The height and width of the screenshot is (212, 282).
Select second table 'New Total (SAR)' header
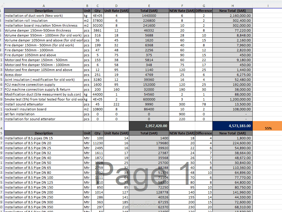click(x=233, y=133)
